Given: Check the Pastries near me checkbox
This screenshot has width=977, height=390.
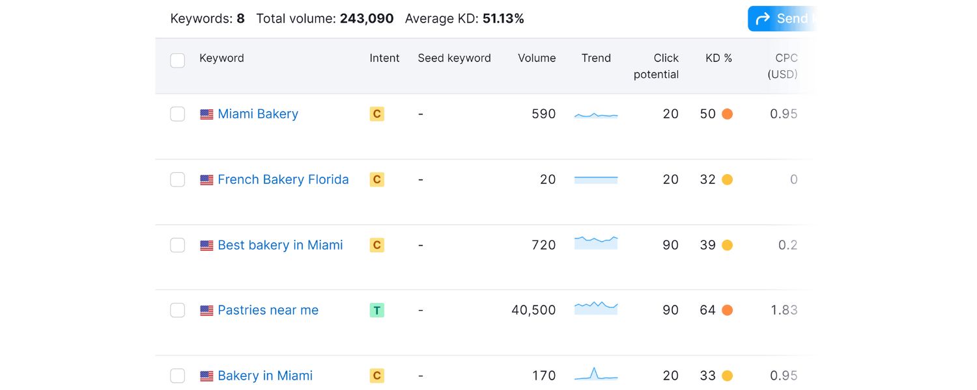Looking at the screenshot, I should pyautogui.click(x=177, y=310).
